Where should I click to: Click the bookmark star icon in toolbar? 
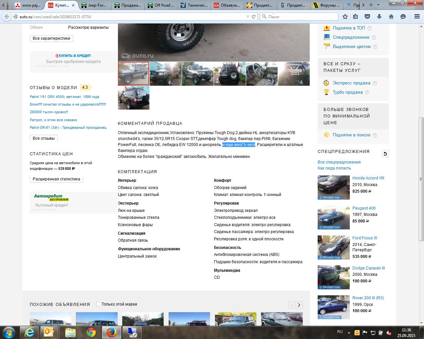345,17
